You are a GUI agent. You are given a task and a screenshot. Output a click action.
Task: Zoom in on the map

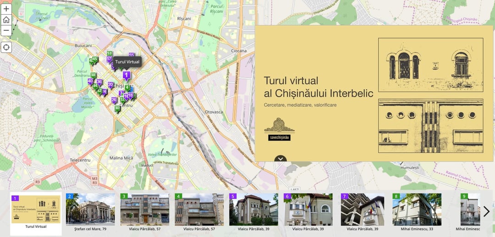pos(6,9)
